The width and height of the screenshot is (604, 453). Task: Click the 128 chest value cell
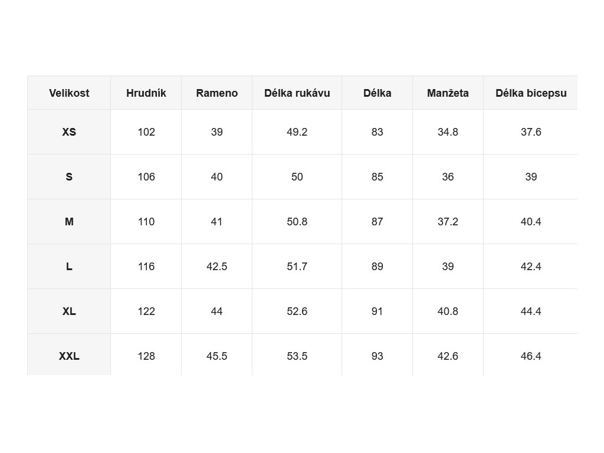point(146,354)
